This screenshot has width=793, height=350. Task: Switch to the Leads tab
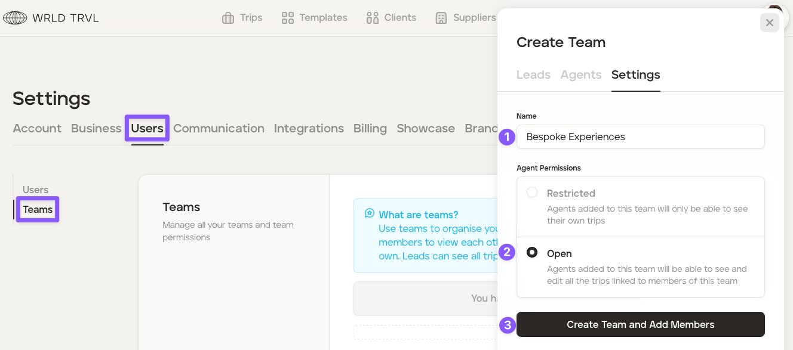coord(533,75)
